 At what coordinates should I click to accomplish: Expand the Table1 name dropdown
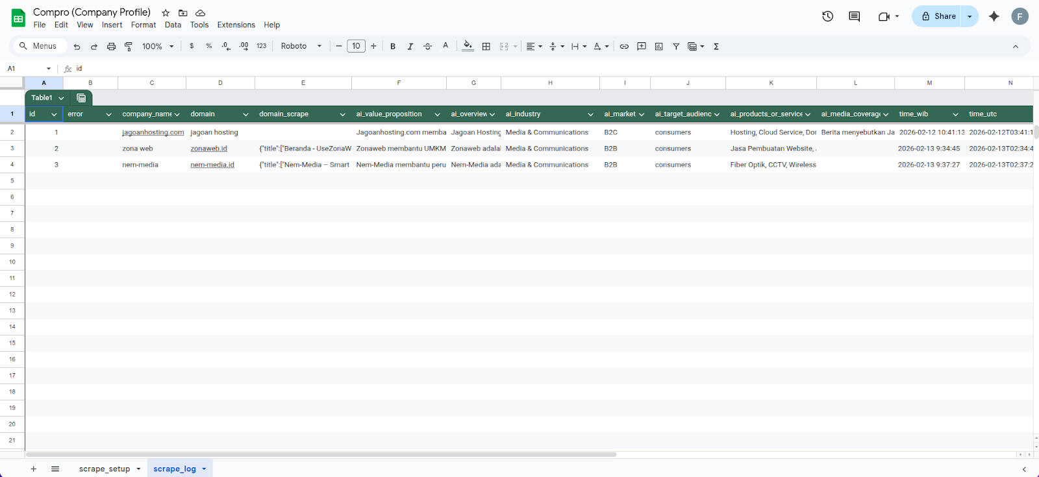61,98
